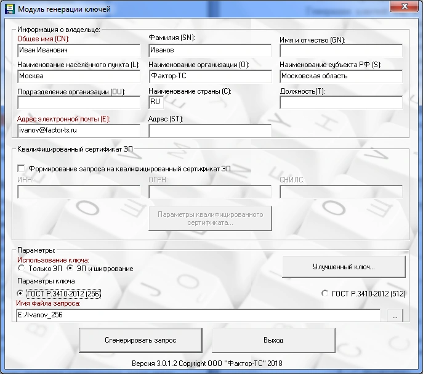Open Параметры квалифицированного сертификата button
The image size is (423, 374).
210,219
